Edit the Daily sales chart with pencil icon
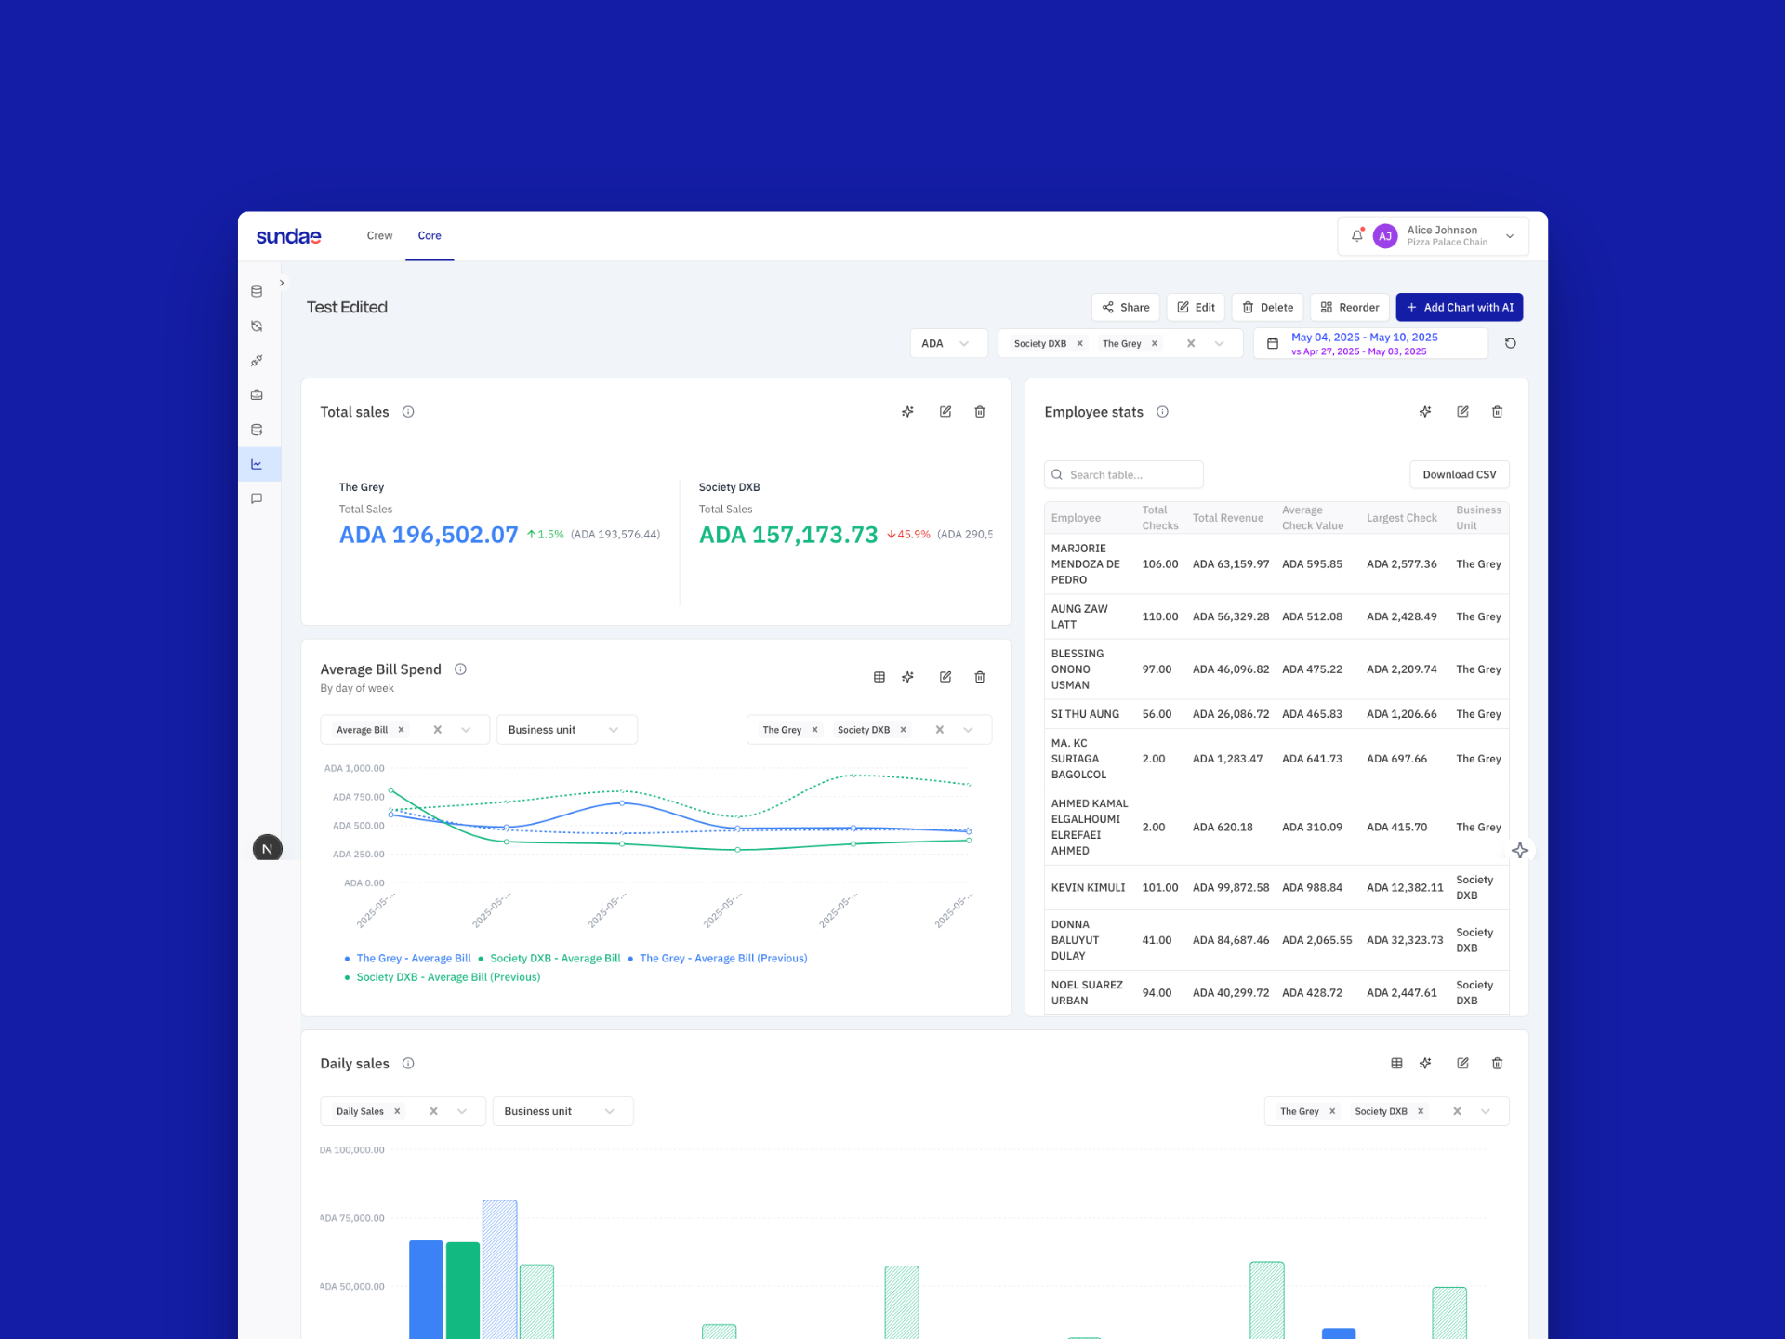Viewport: 1785px width, 1339px height. pyautogui.click(x=1462, y=1063)
